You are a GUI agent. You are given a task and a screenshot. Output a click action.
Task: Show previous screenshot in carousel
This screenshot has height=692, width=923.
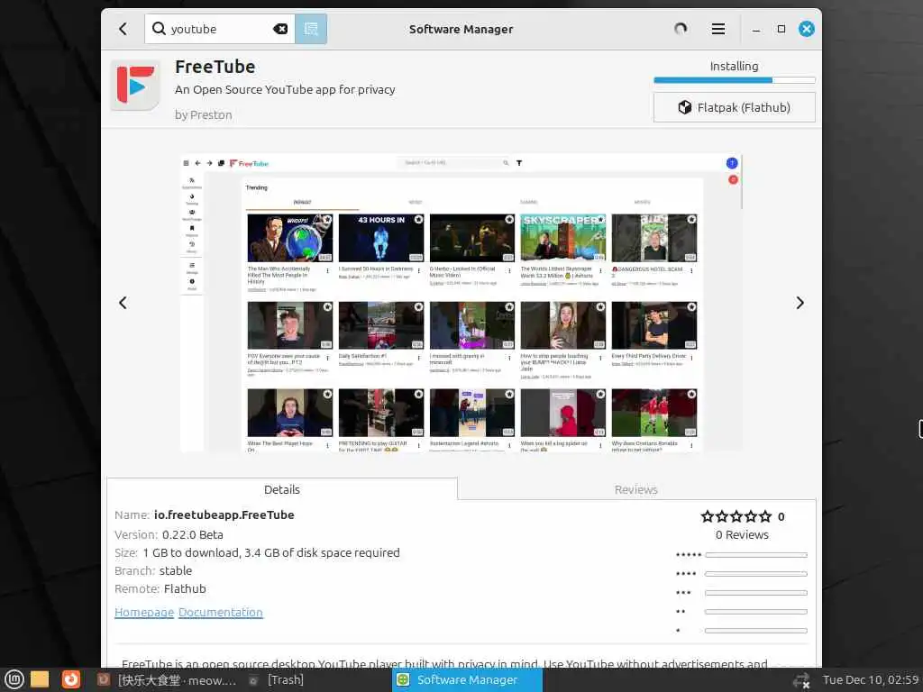(x=123, y=303)
